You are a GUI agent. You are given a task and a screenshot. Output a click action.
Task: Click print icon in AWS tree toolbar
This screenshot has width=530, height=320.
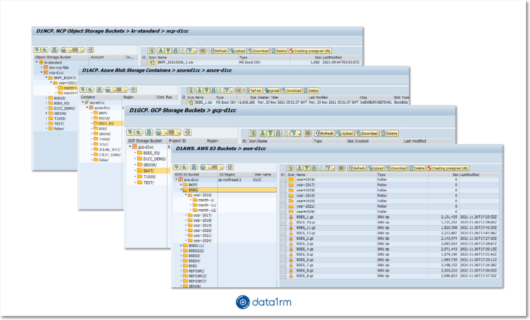(203, 167)
